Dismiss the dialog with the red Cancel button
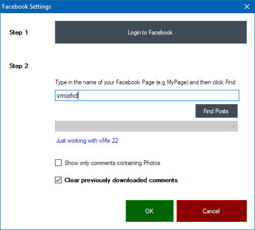This screenshot has width=255, height=230. pos(212,211)
